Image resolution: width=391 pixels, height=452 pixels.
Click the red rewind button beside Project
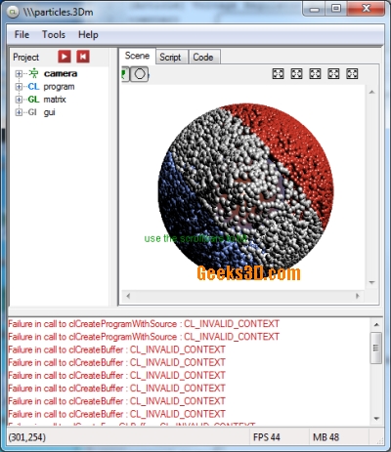pos(83,57)
